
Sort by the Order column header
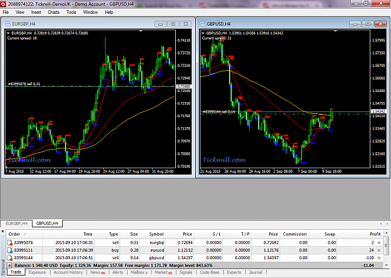(x=24, y=234)
